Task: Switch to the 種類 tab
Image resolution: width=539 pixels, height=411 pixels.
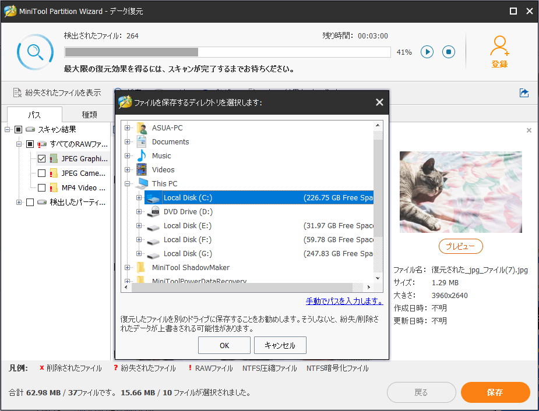Action: (x=89, y=114)
